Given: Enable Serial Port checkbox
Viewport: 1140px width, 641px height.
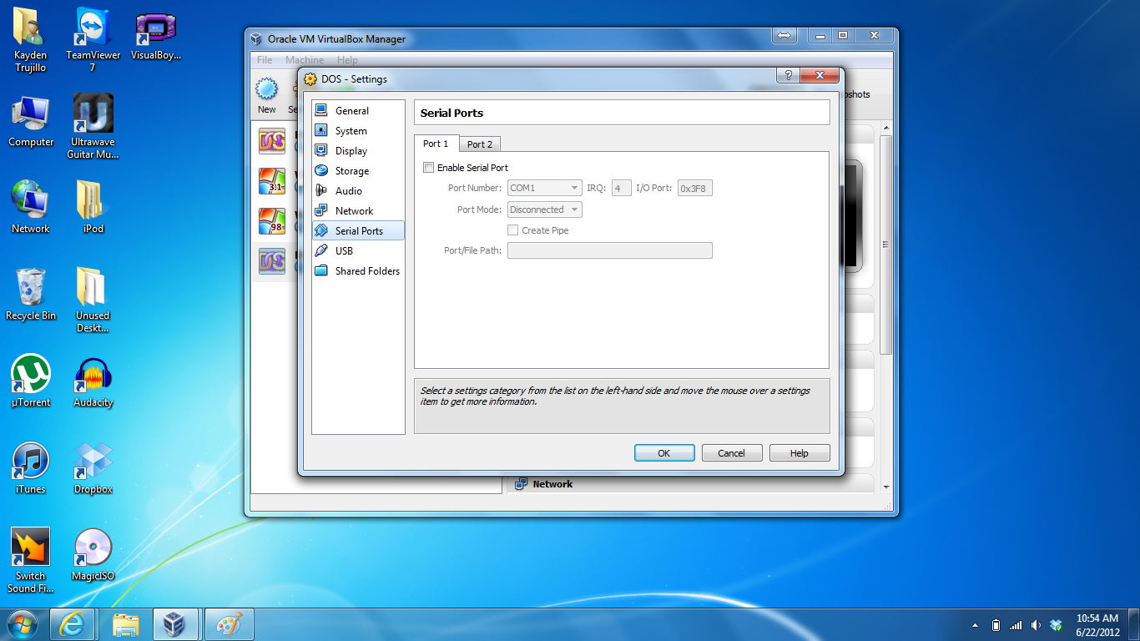Looking at the screenshot, I should point(429,168).
